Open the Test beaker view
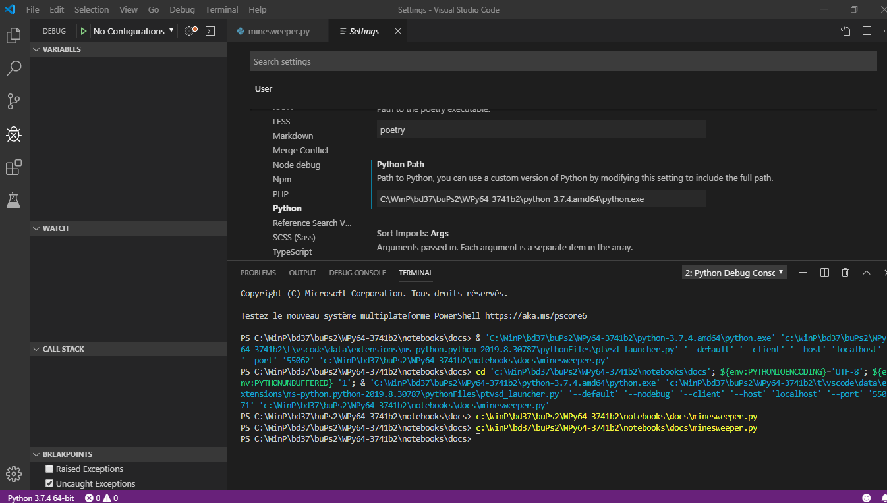887x503 pixels. [13, 201]
